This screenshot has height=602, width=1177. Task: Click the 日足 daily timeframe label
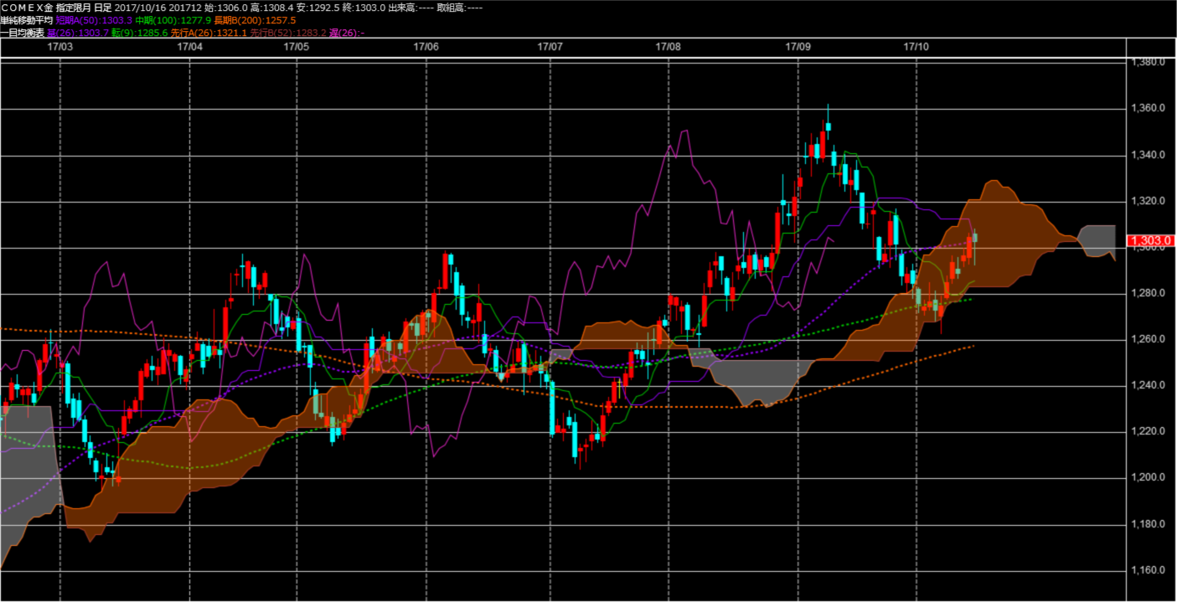(x=103, y=7)
